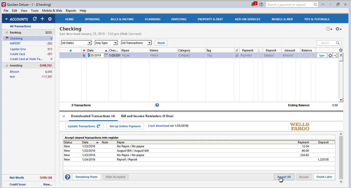Save the new transaction entry

(x=322, y=55)
